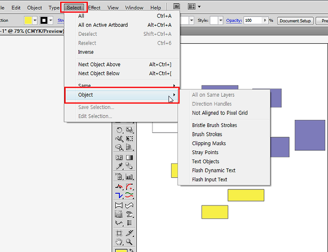Open the Style dropdown arrow
Viewport: 328px width, 252px height.
[220, 21]
